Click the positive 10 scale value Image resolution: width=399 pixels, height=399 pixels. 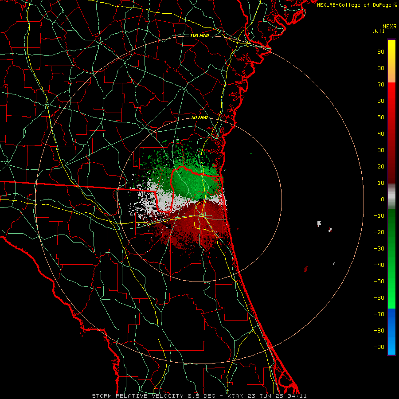[381, 183]
